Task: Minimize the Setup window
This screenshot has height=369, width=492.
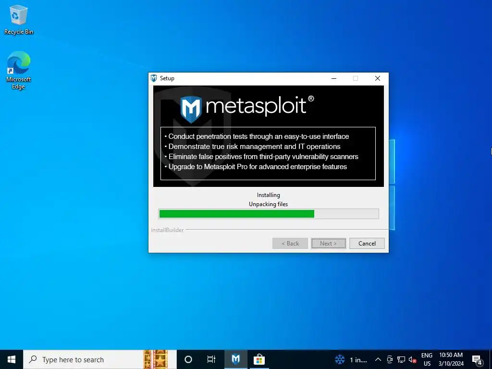Action: tap(334, 78)
